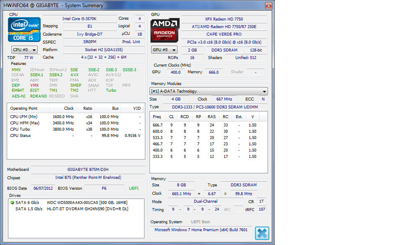
Task: Click the GIGABYTE B75M-D3H motherboard field
Action: 88,169
